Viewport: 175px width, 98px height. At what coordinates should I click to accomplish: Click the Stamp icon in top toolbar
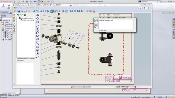94,11
